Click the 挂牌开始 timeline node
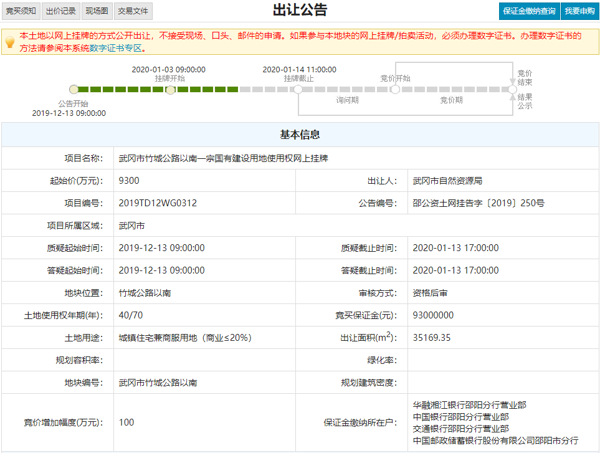600x453 pixels. pyautogui.click(x=171, y=90)
